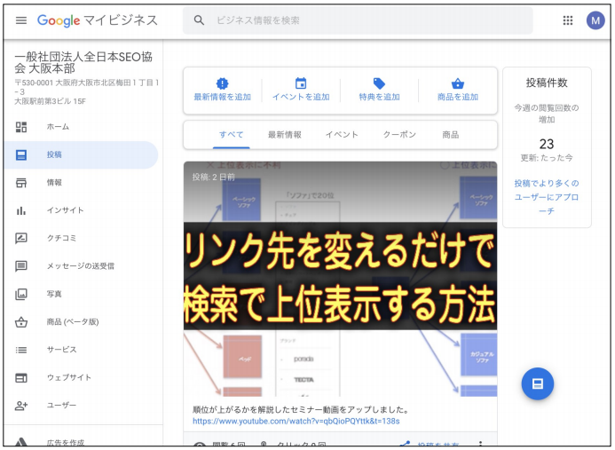Open ウェブサイト in the sidebar
The width and height of the screenshot is (615, 450).
coord(81,378)
